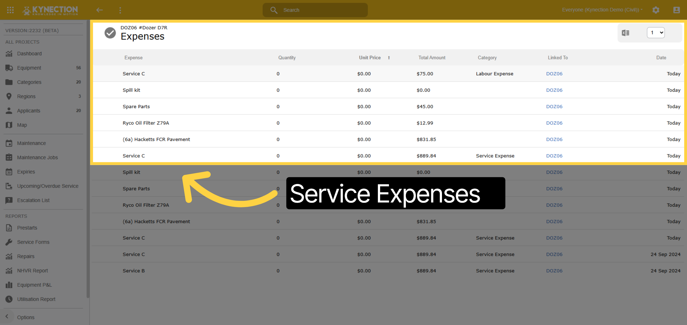
Task: Open DOZ06 link in Service B row
Action: [554, 271]
